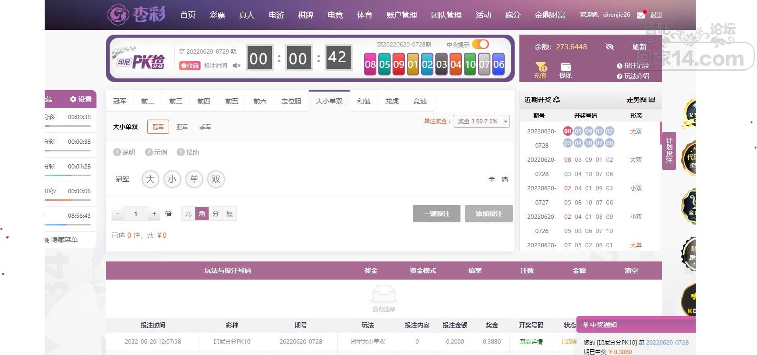Open the 账户管理 menu
This screenshot has height=355, width=757.
(x=402, y=15)
